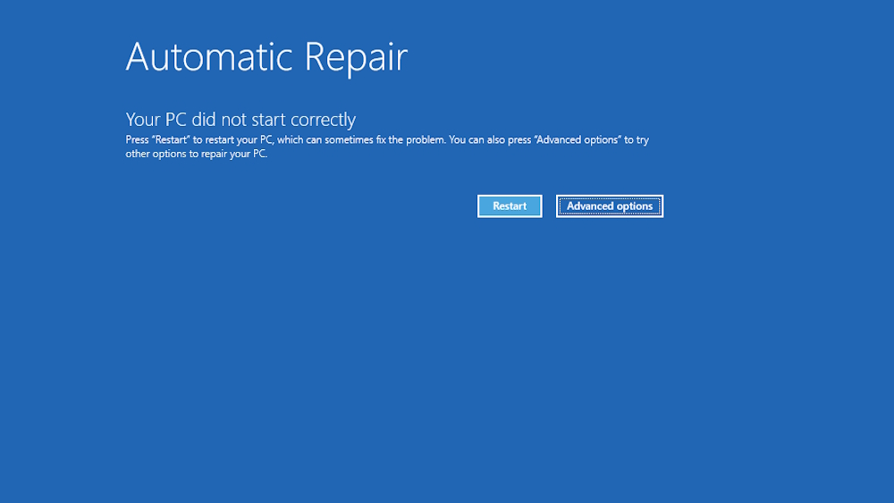This screenshot has width=894, height=503.
Task: Choose the white-outlined Advanced options button
Action: (610, 206)
